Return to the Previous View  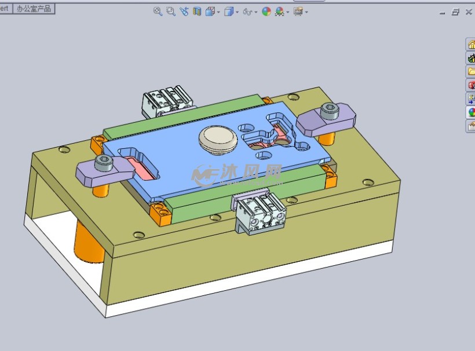(x=184, y=12)
